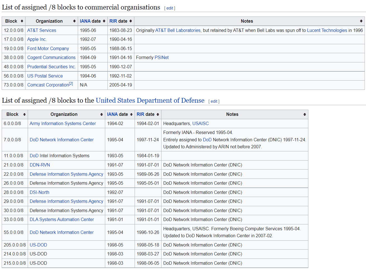Click the 73.0.0.0/8 block cell
This screenshot has height=270, width=366.
pos(14,85)
